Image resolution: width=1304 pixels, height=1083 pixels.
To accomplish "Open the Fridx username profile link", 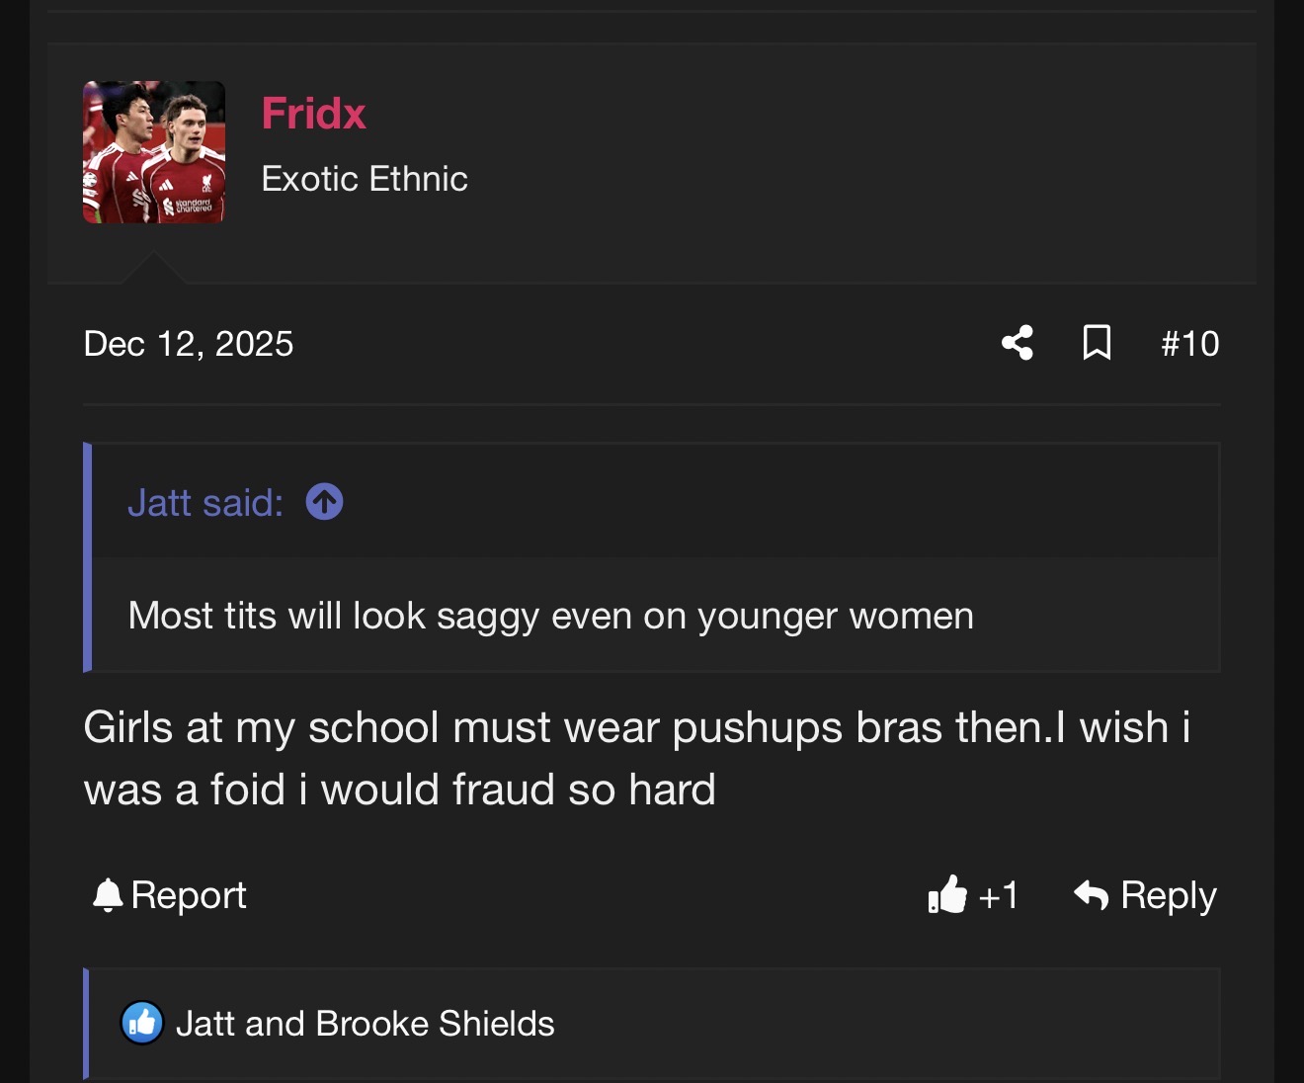I will point(313,114).
